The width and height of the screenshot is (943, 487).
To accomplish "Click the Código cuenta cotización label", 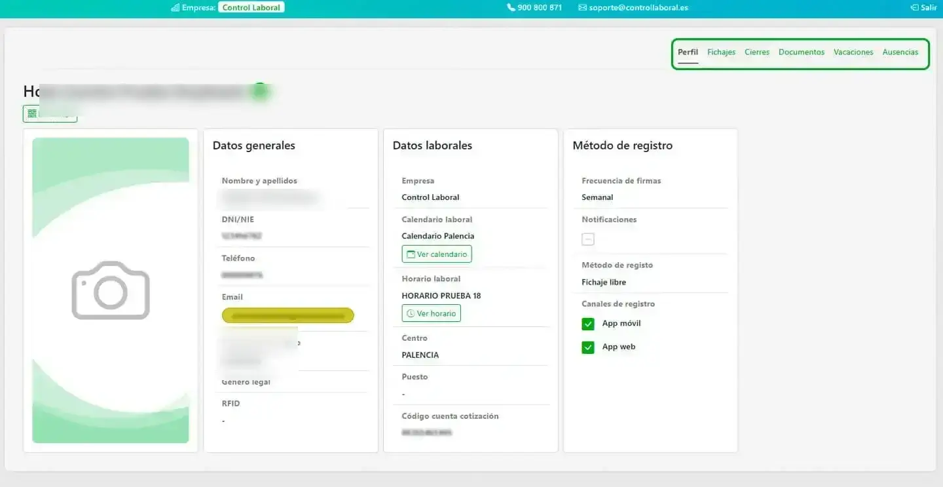I will 451,416.
